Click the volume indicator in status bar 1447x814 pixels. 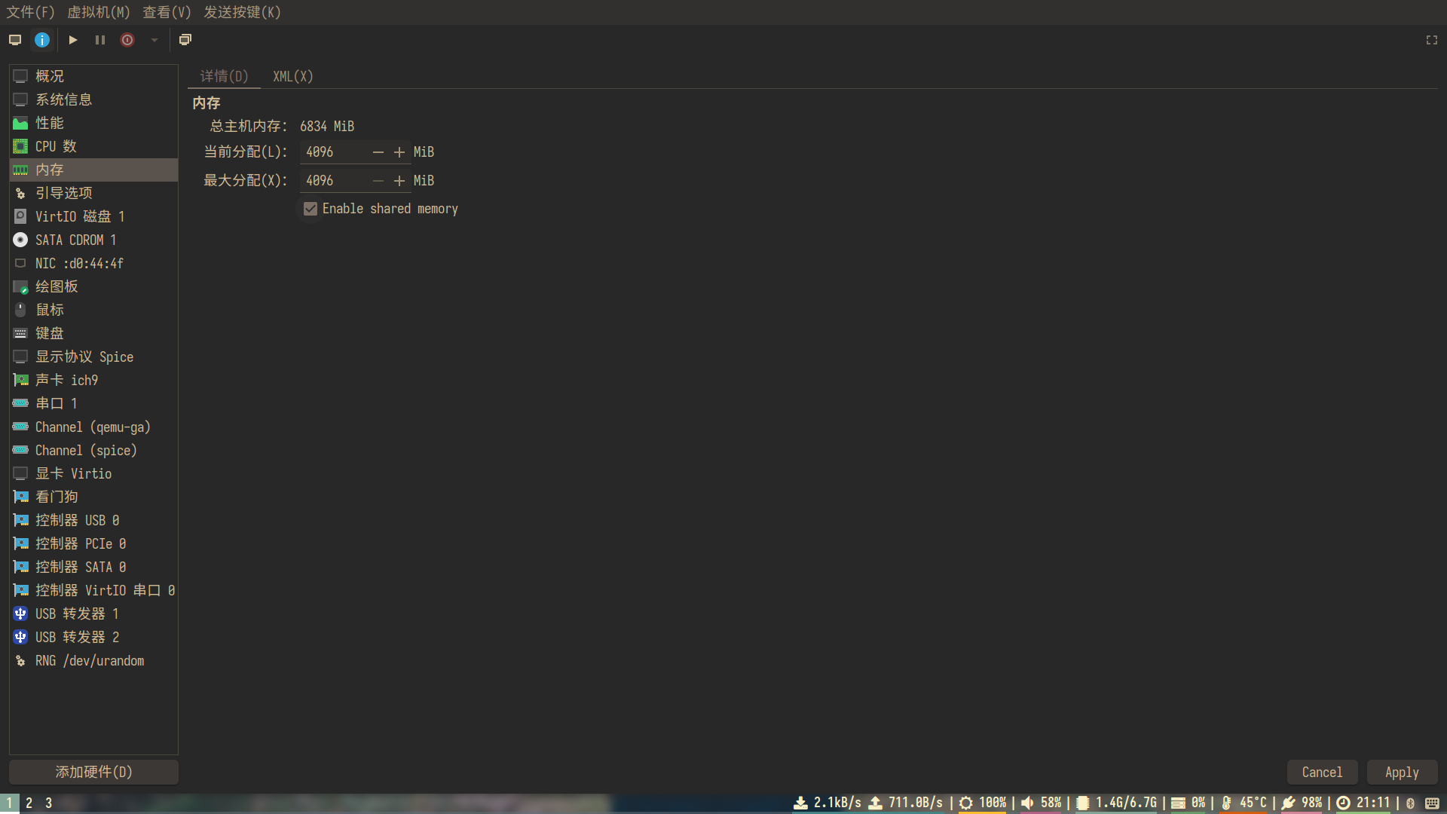pyautogui.click(x=1042, y=803)
